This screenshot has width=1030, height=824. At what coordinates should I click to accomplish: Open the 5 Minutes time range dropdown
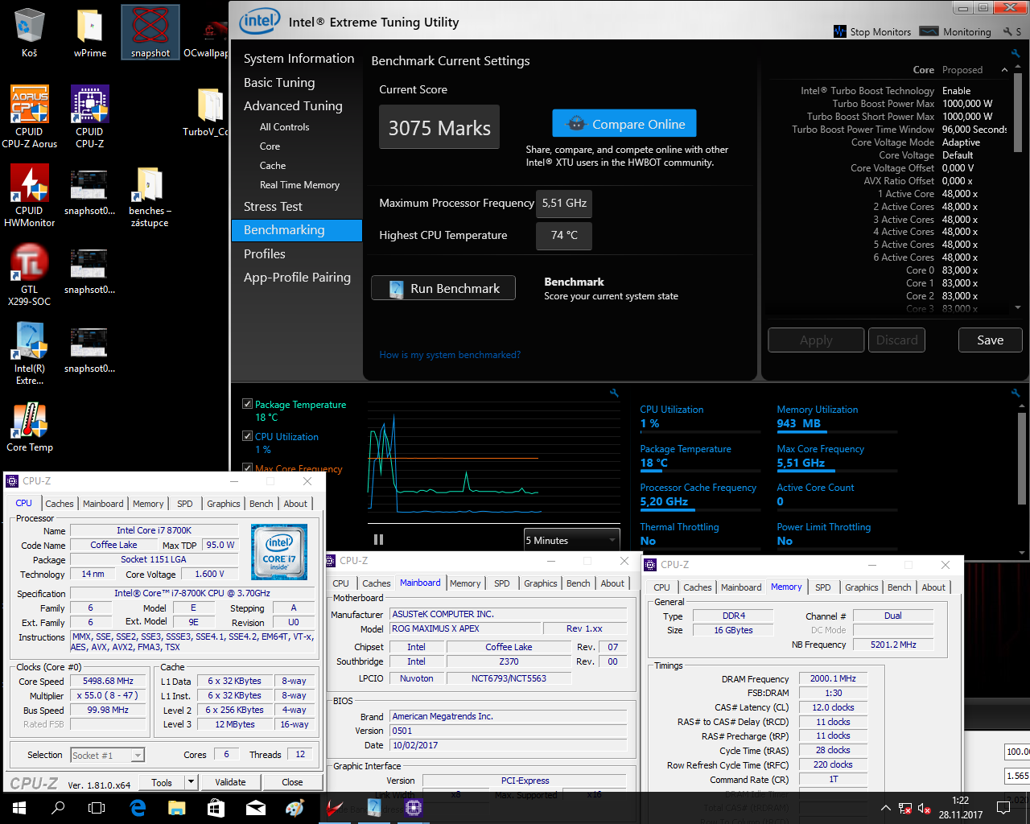tap(571, 540)
